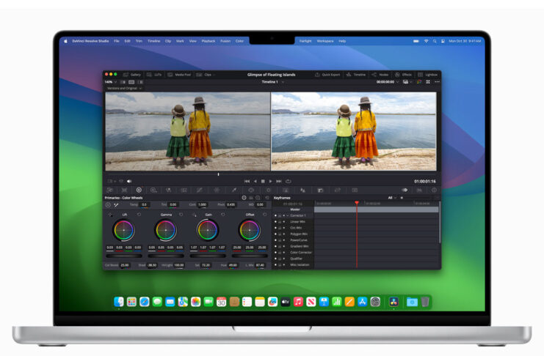
Task: Open the Curves palette icon
Action: pyautogui.click(x=200, y=190)
